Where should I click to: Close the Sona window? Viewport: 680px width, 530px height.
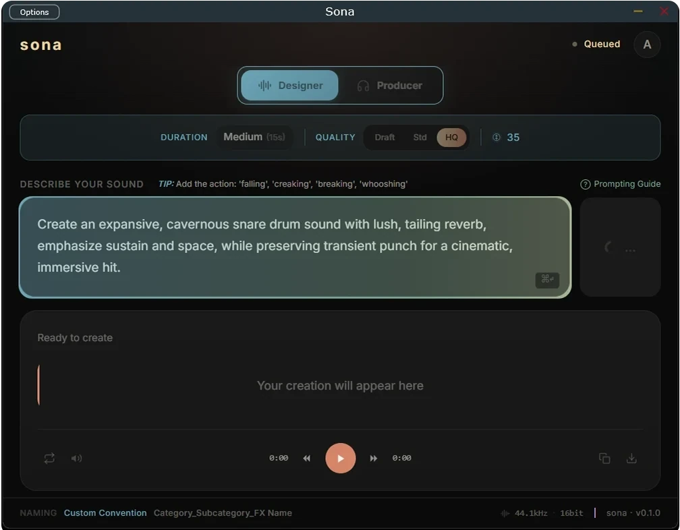(x=664, y=11)
